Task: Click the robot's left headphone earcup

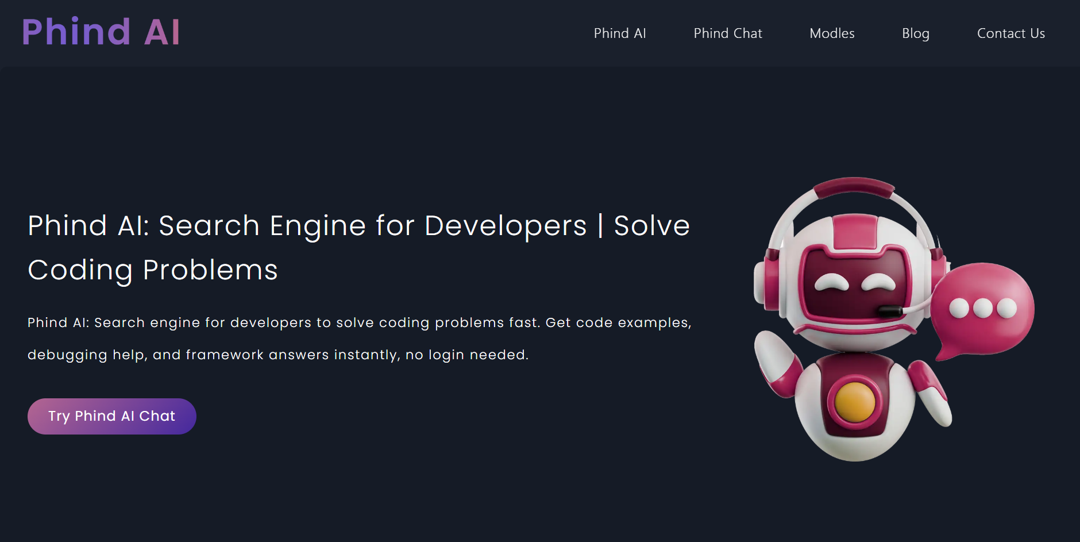Action: pyautogui.click(x=769, y=282)
